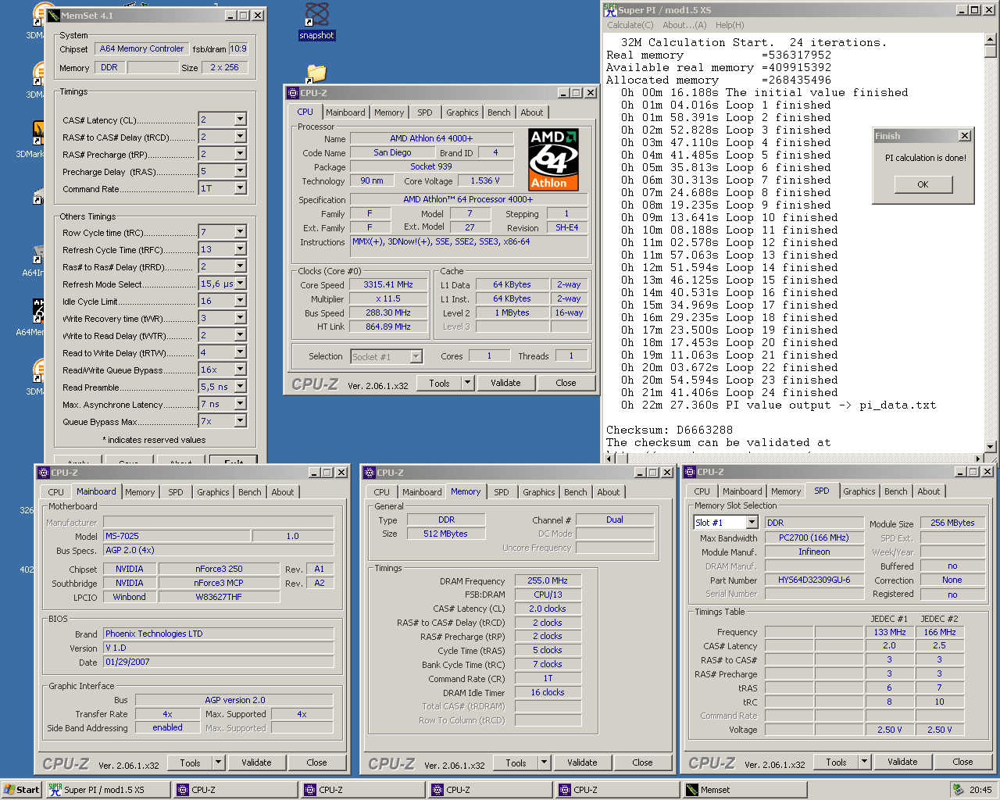Expand the Slot #1 memory slot selector
This screenshot has height=800, width=1000.
pyautogui.click(x=752, y=523)
